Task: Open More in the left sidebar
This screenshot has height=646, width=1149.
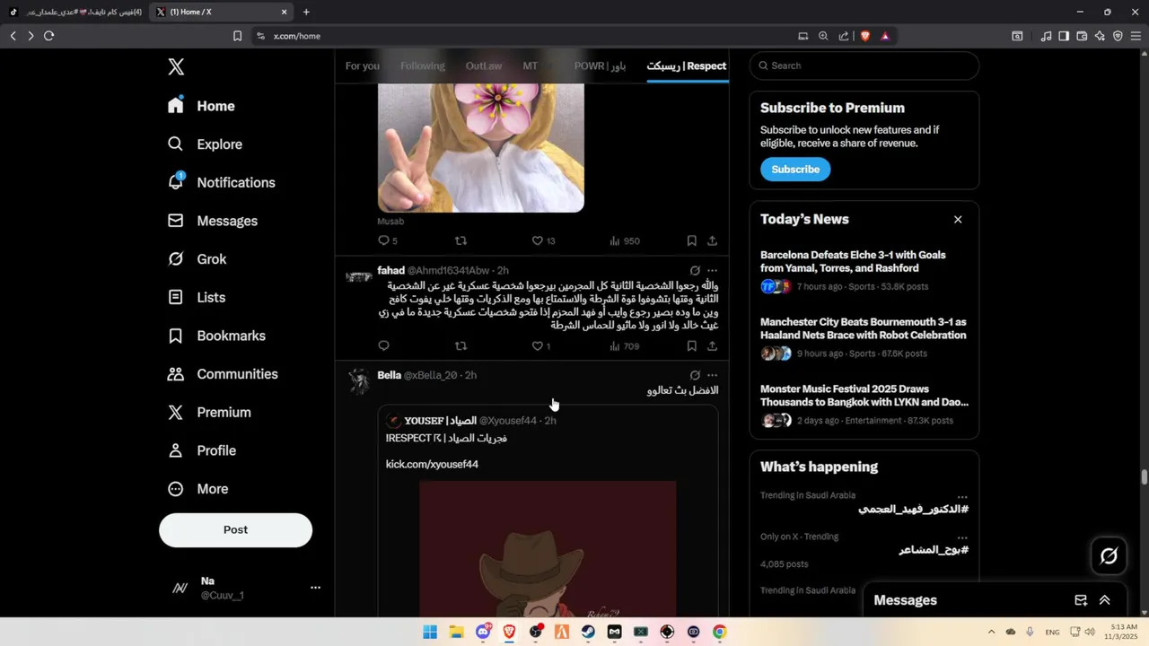Action: (x=198, y=489)
